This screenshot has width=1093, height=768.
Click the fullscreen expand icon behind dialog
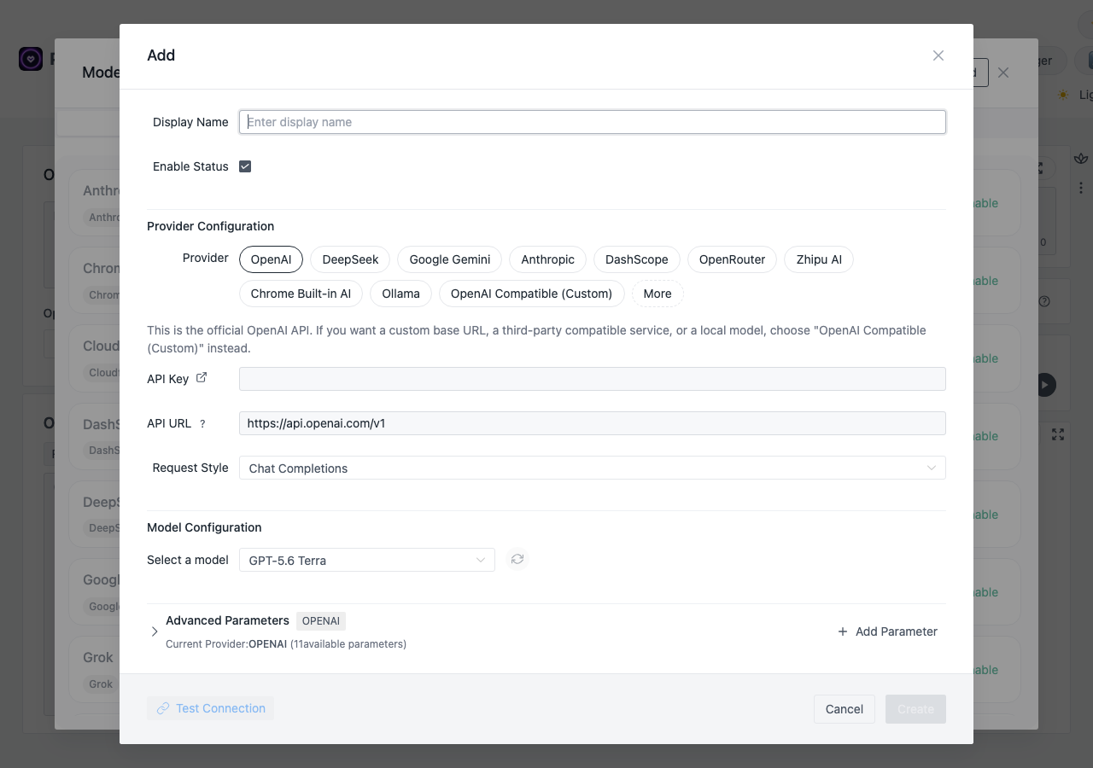(x=1058, y=434)
